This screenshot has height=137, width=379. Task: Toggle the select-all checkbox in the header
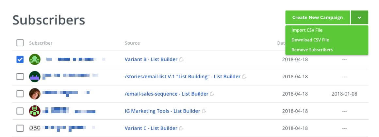click(20, 43)
